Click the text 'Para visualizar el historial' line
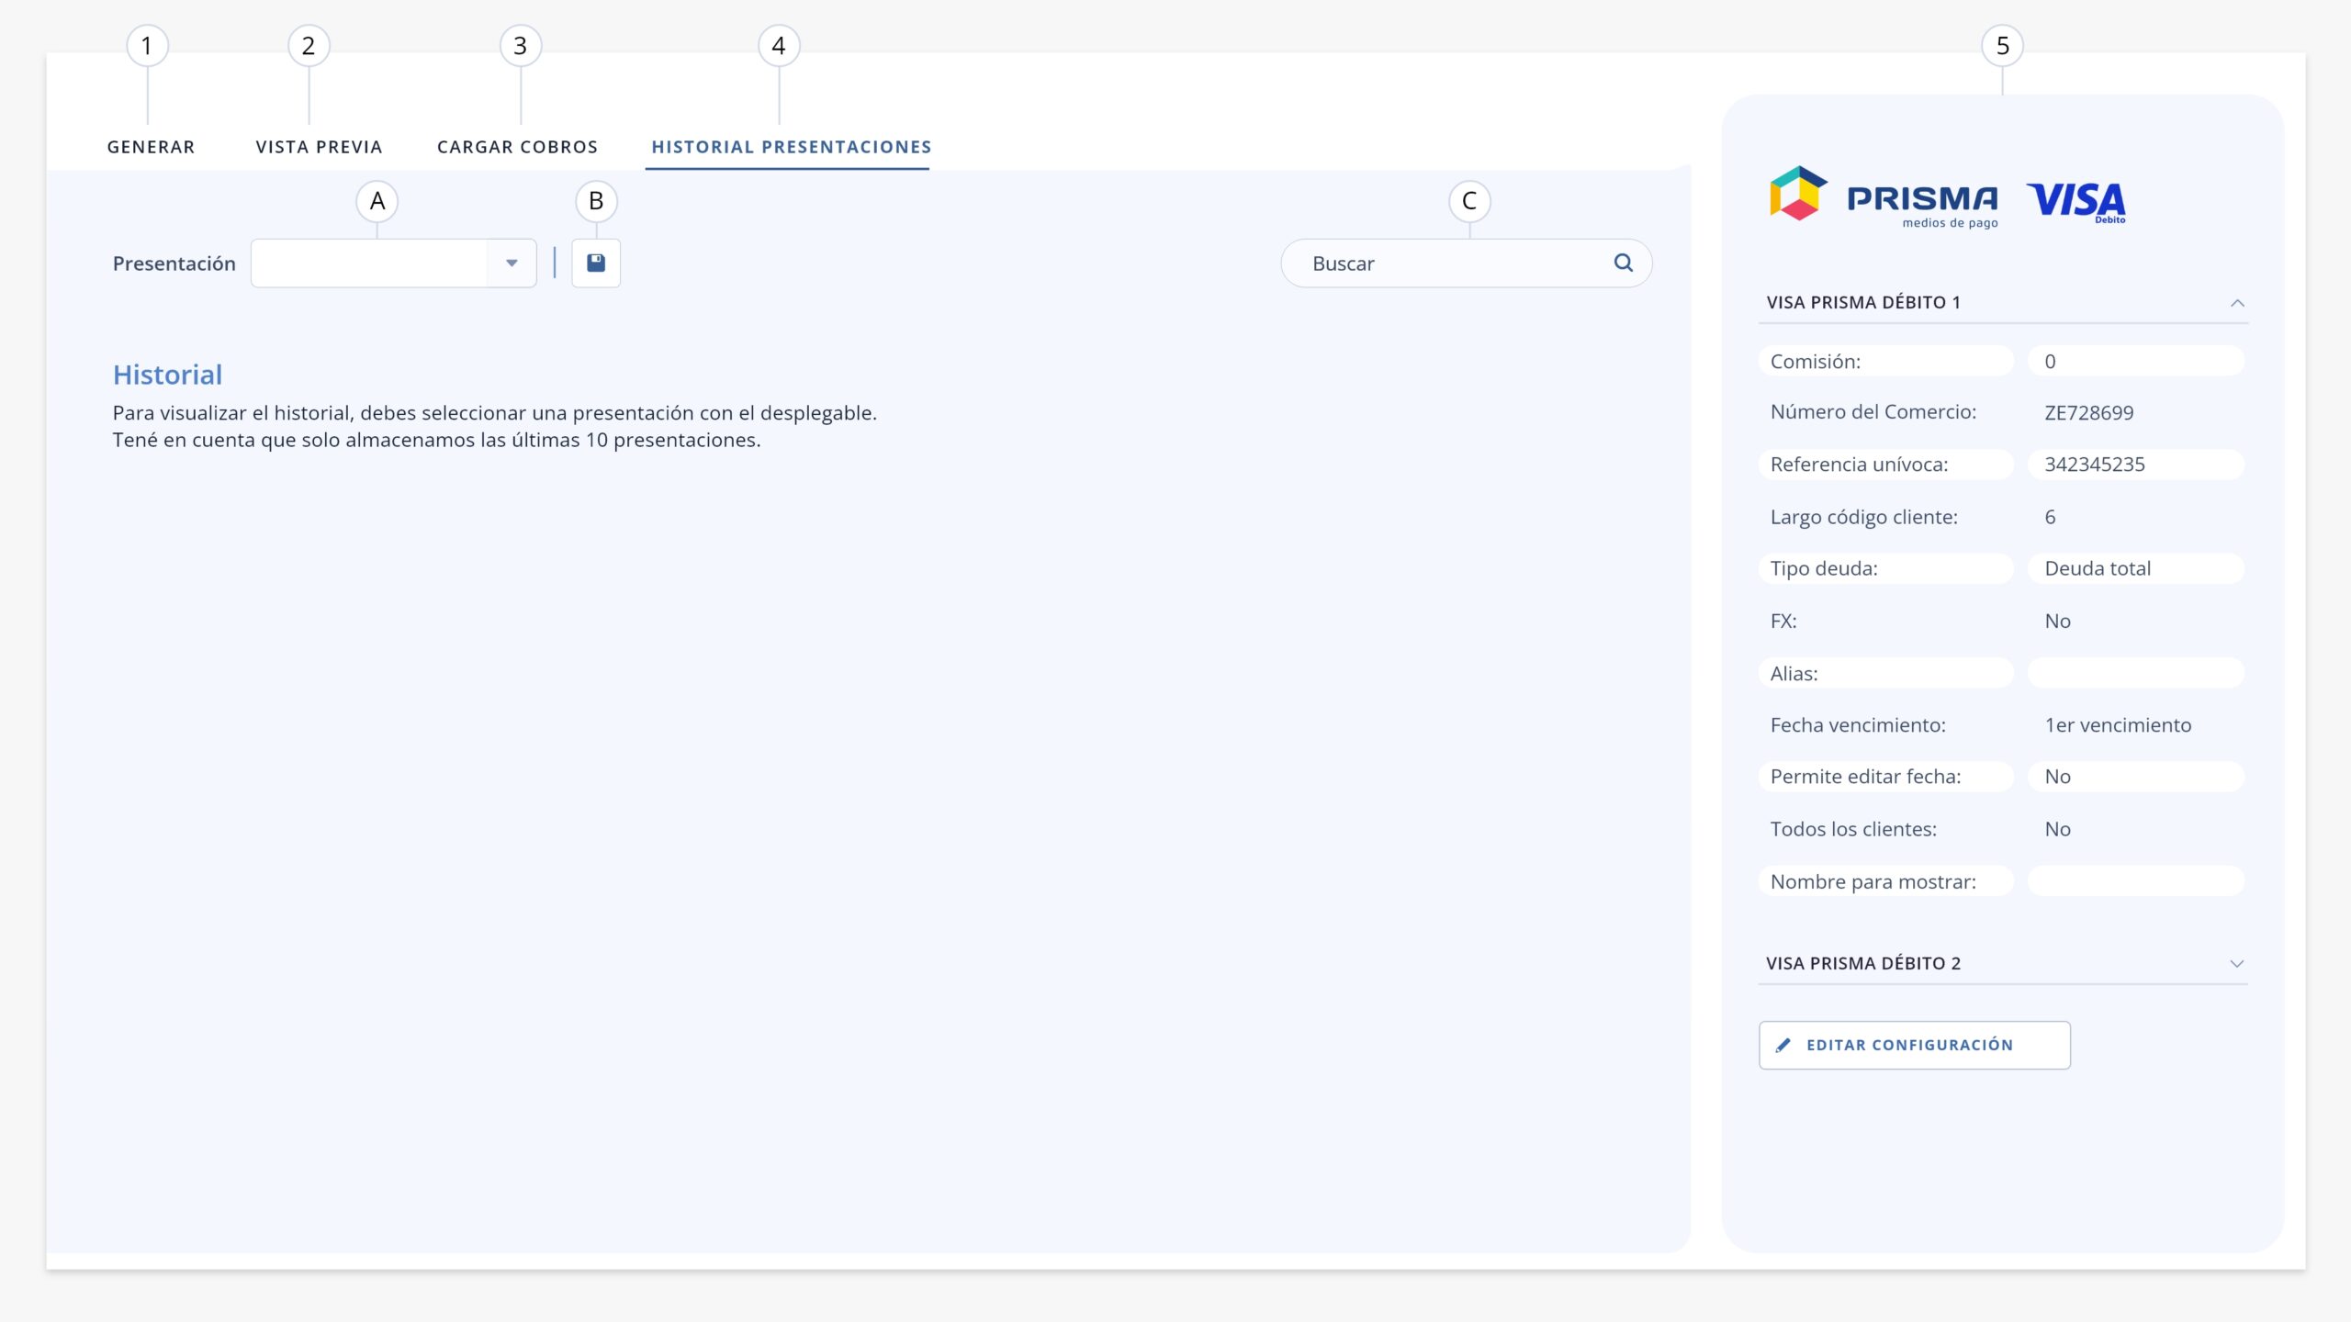This screenshot has height=1322, width=2351. [x=494, y=413]
